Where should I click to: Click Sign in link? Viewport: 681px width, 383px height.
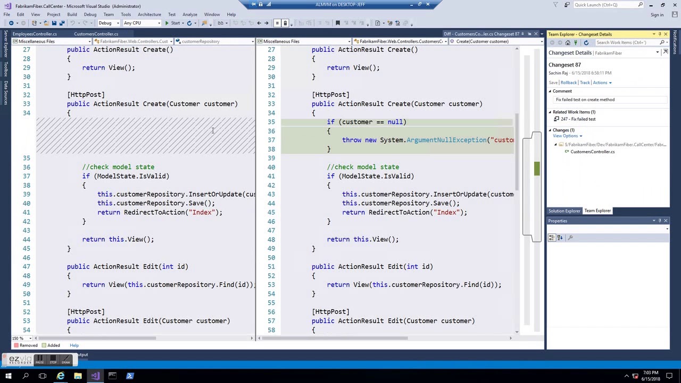tap(657, 15)
